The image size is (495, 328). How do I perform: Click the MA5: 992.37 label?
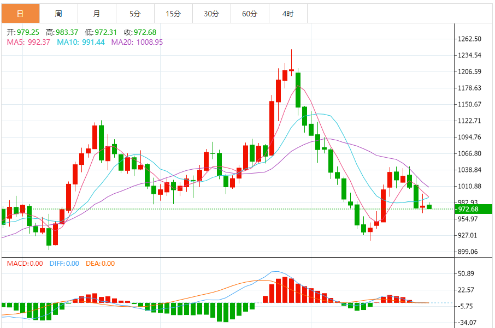click(x=28, y=42)
